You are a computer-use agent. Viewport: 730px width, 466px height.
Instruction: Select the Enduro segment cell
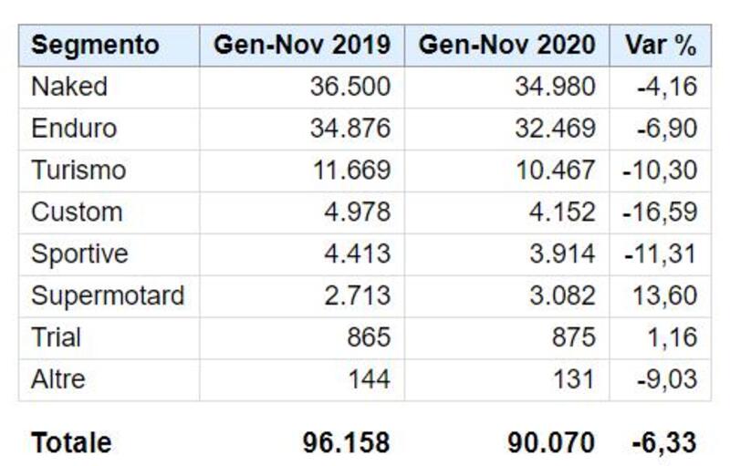(x=74, y=129)
